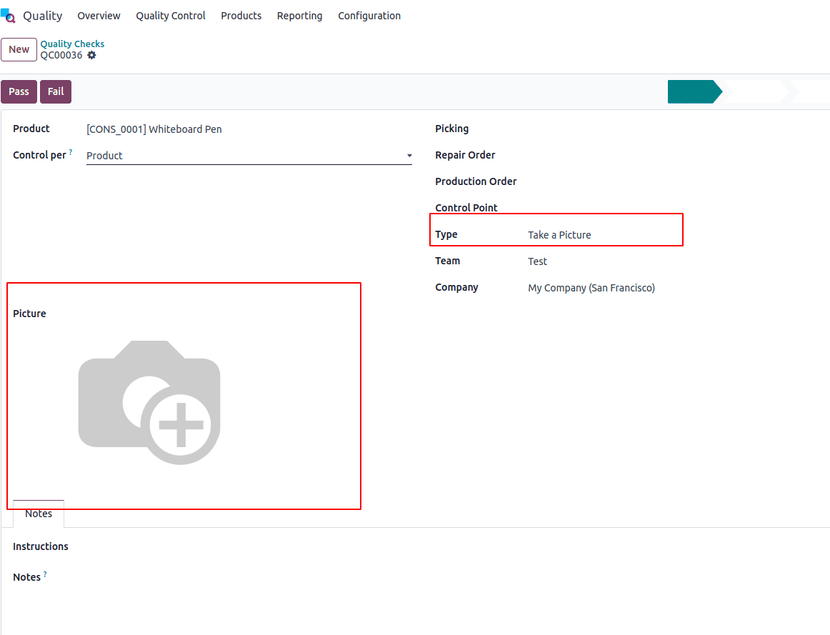830x635 pixels.
Task: Select Quality Control from the top menu
Action: click(170, 15)
